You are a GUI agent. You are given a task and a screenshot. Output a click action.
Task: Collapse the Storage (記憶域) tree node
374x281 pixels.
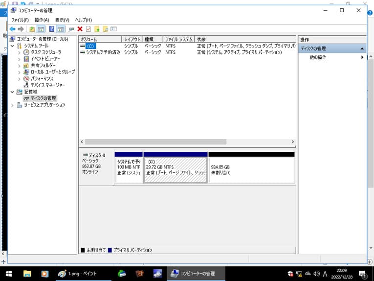[x=13, y=92]
